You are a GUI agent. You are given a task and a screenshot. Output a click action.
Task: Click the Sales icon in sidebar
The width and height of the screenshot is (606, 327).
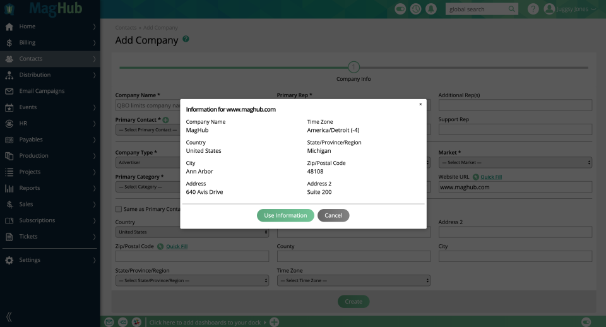(x=9, y=205)
